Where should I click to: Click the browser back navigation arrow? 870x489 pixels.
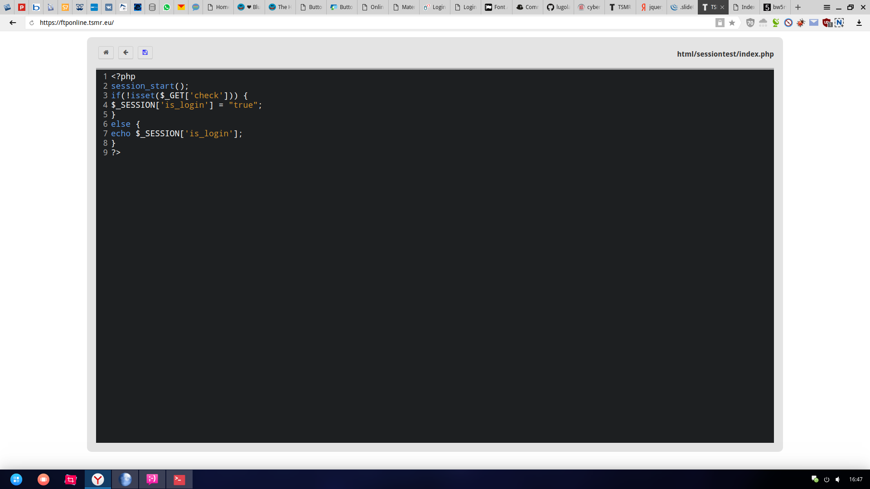[13, 23]
